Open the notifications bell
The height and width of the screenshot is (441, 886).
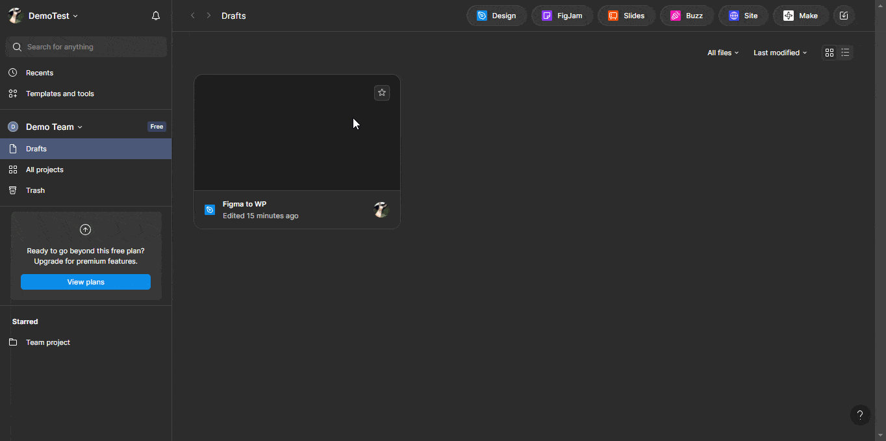coord(156,16)
